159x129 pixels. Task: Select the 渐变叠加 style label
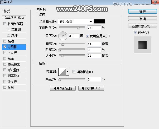pos(14,70)
